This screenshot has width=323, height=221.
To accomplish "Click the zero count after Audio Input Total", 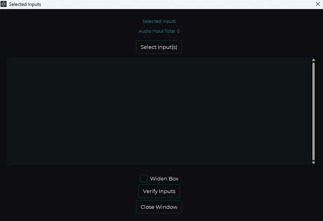I will coord(178,31).
